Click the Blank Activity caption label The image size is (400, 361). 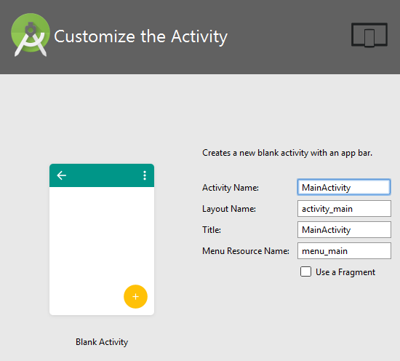[102, 342]
